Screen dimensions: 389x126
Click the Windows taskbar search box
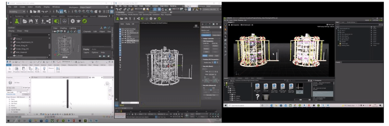pos(244,106)
